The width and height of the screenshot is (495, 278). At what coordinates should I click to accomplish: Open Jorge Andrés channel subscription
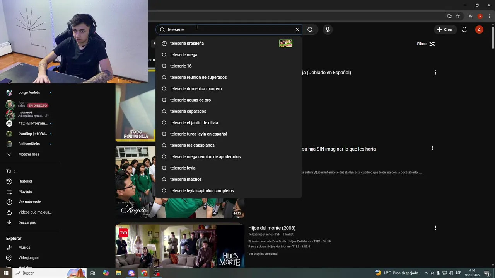pos(29,93)
